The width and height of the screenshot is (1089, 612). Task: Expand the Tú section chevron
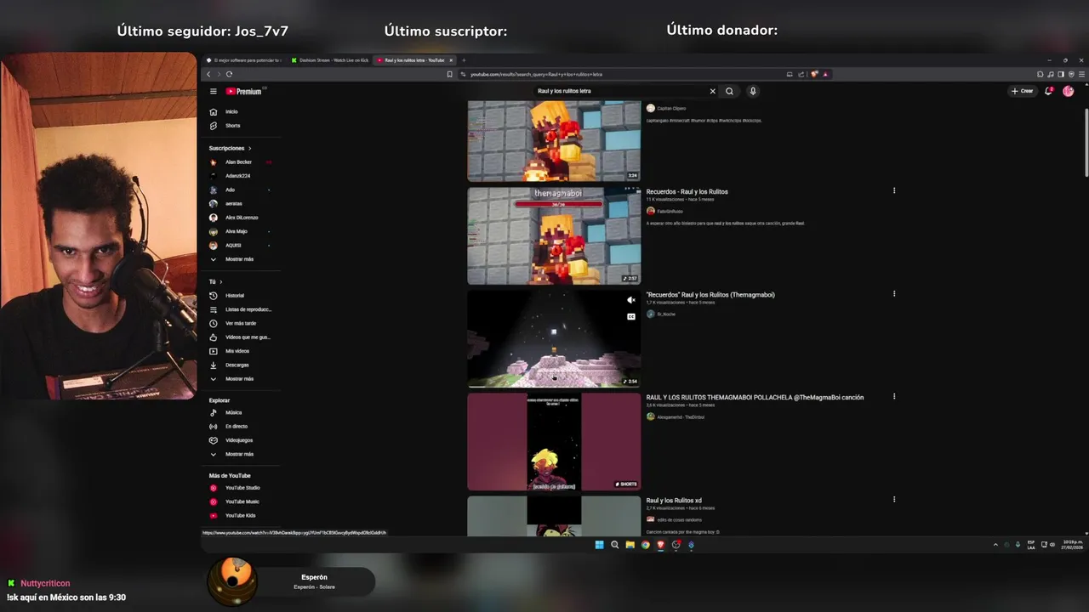(220, 281)
